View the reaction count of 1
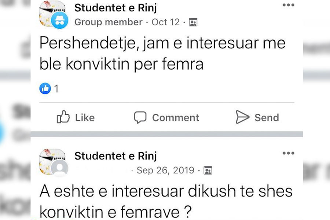This screenshot has height=220, width=330. [x=56, y=89]
